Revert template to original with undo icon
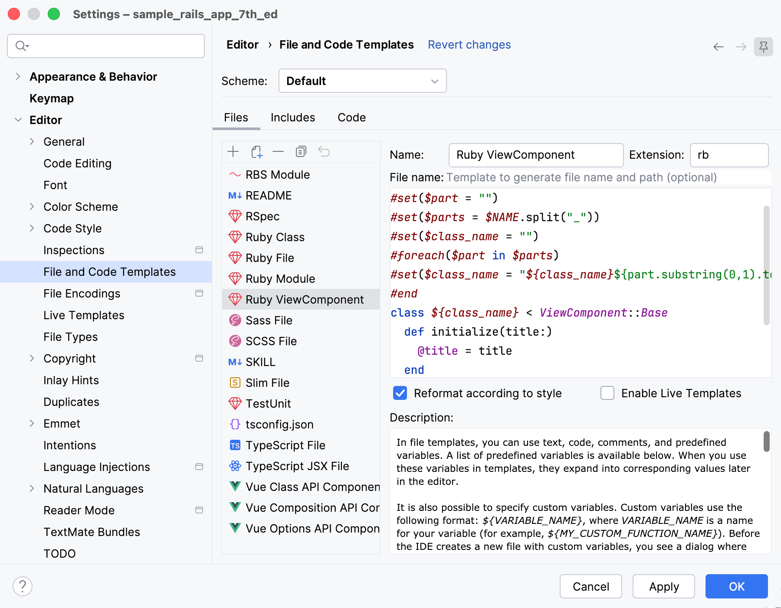Viewport: 781px width, 608px height. tap(324, 151)
